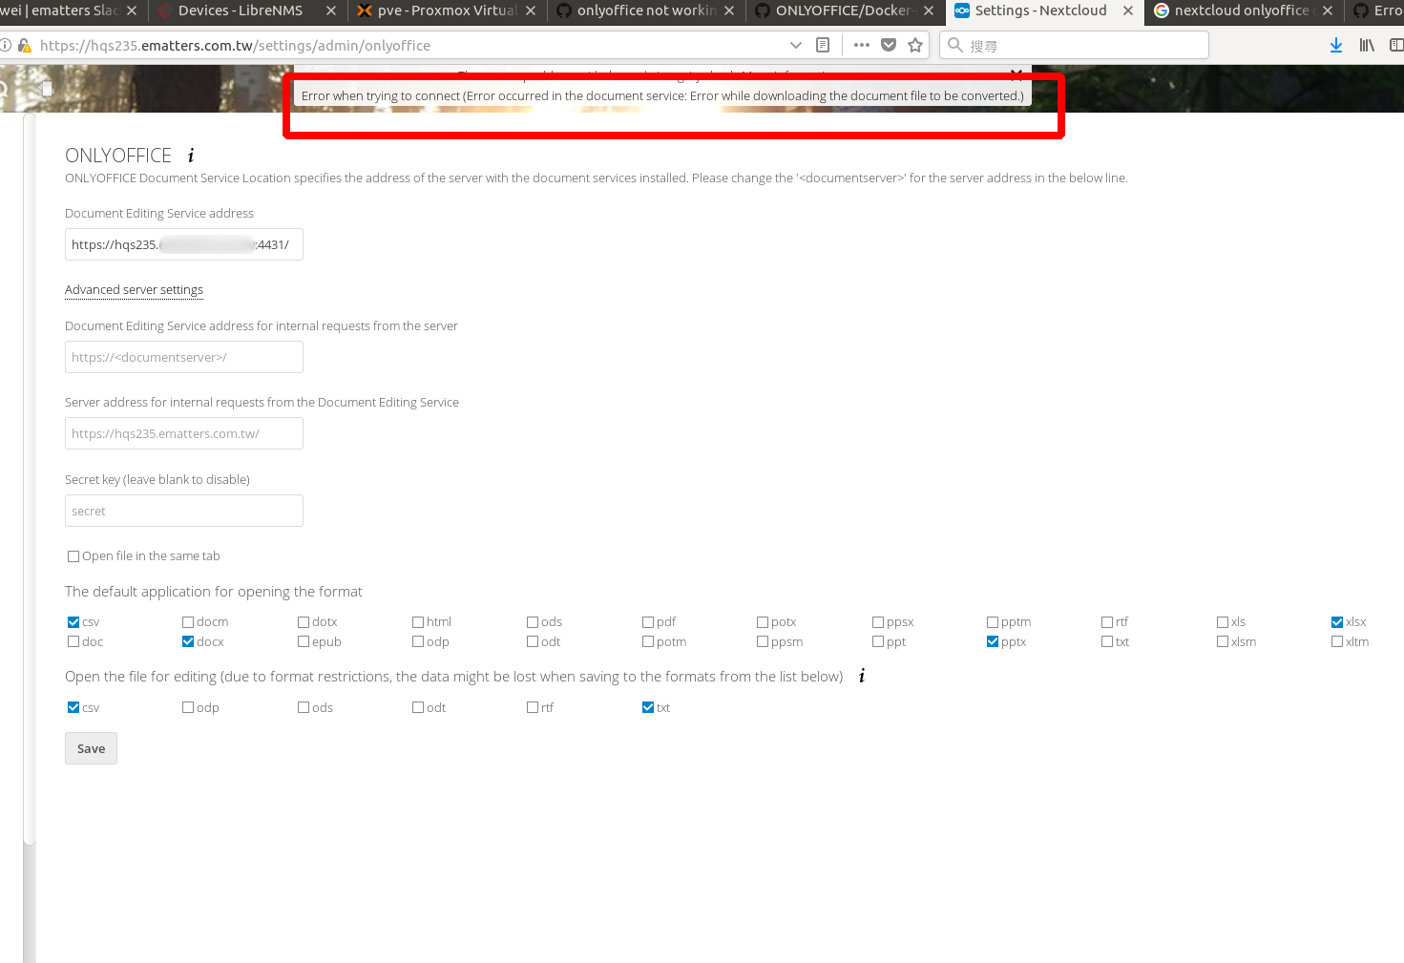Close the onlyoffice not working tab

[x=729, y=10]
